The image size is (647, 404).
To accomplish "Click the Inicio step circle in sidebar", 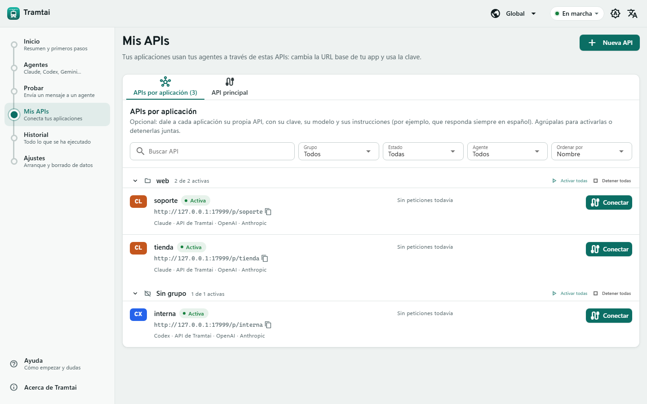I will (x=14, y=44).
